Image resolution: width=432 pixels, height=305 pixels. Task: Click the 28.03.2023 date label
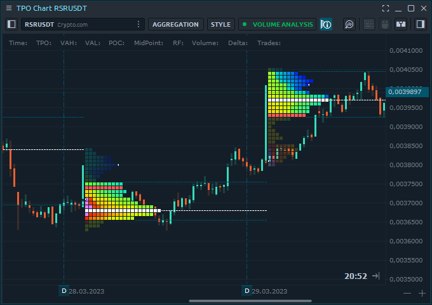pos(86,291)
